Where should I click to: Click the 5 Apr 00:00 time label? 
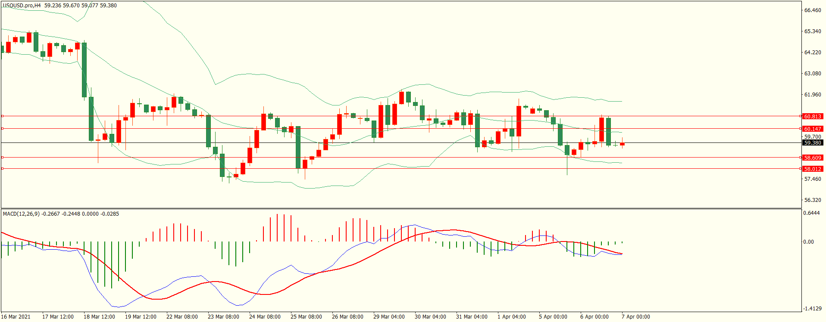553,317
